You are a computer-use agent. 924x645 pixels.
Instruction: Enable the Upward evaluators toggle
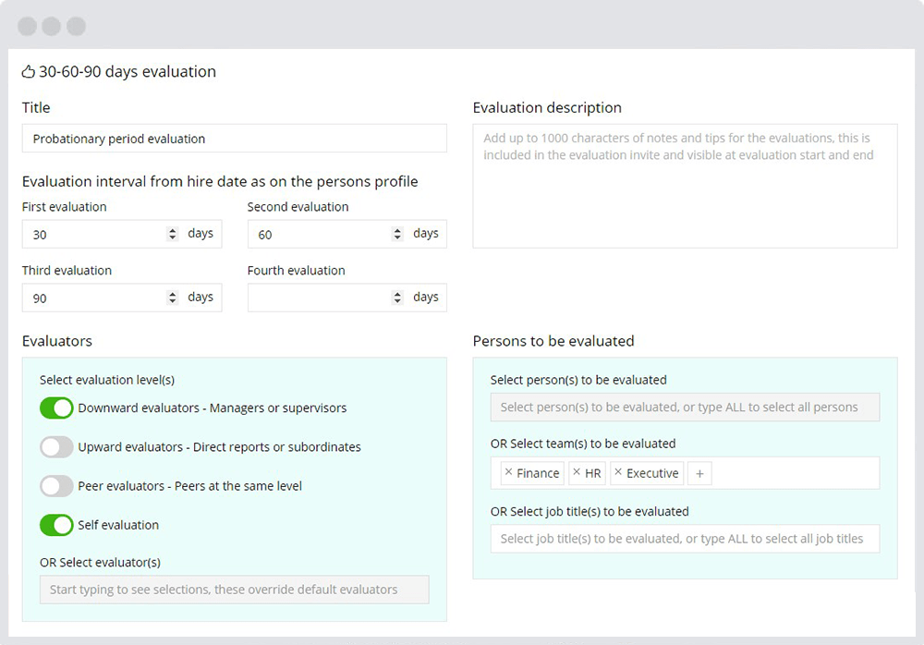[56, 446]
